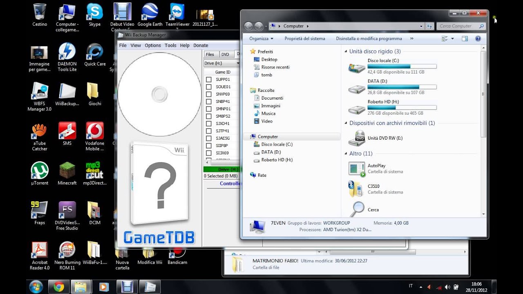Switch to the DVD tab

click(x=225, y=54)
